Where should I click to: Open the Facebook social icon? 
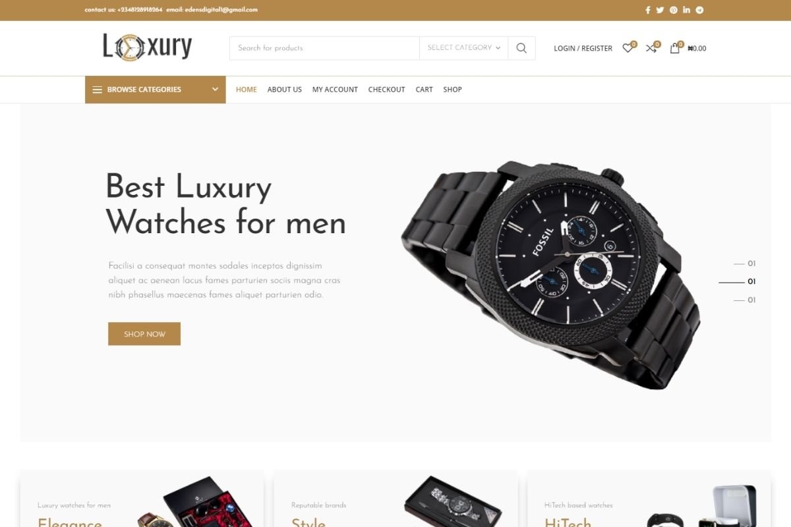click(x=647, y=10)
